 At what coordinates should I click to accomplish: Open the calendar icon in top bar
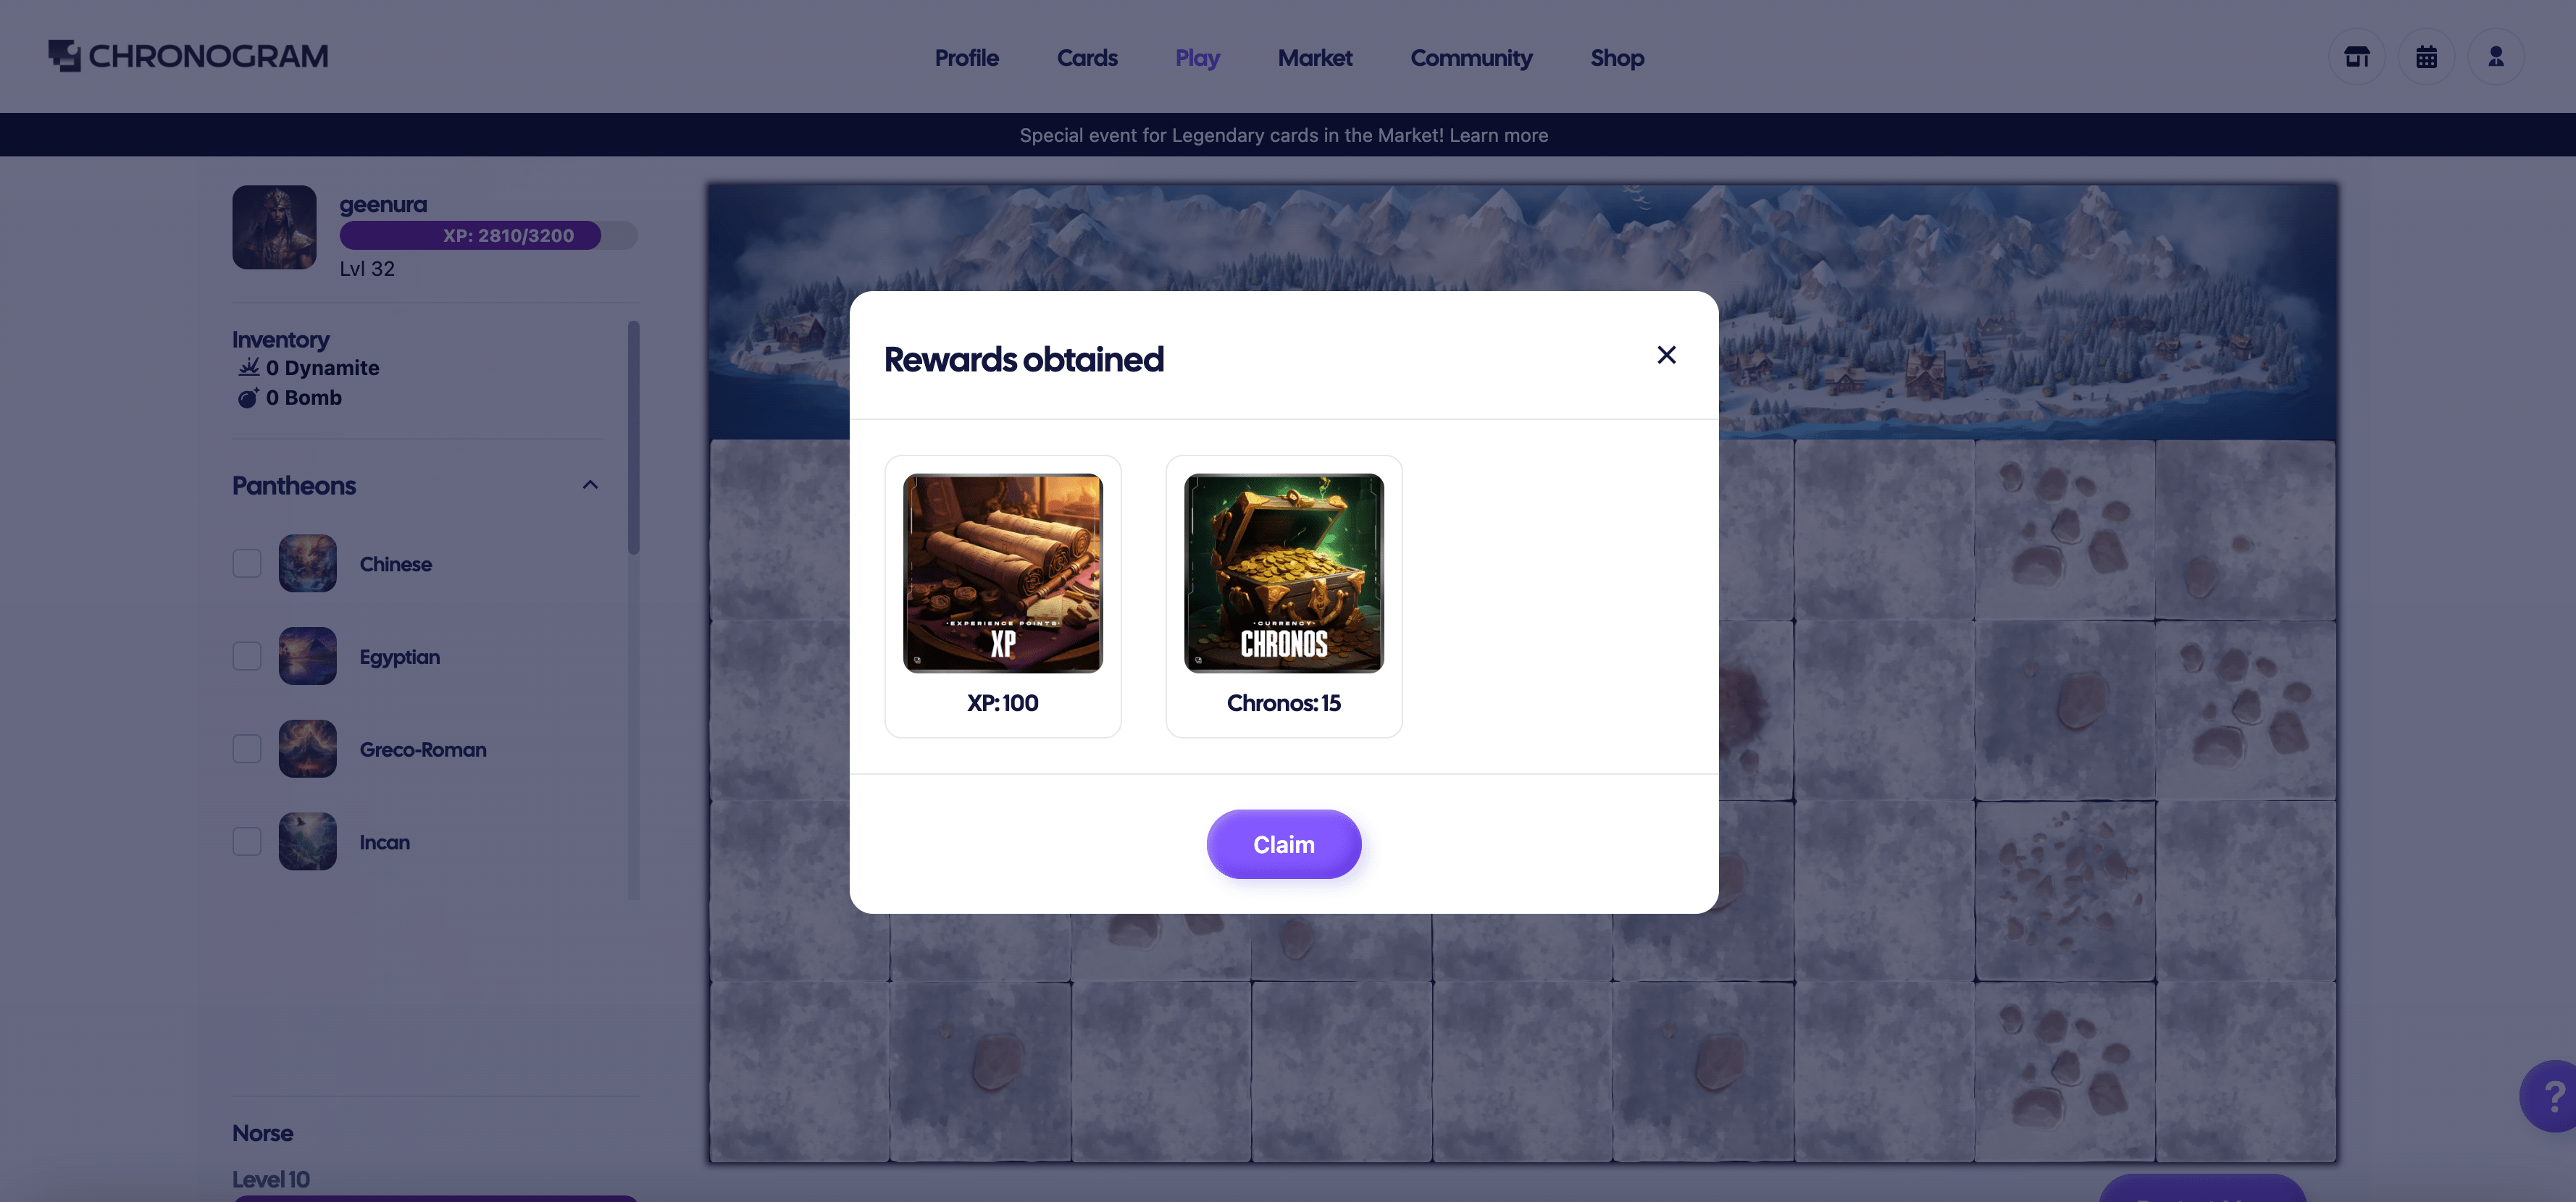point(2427,56)
